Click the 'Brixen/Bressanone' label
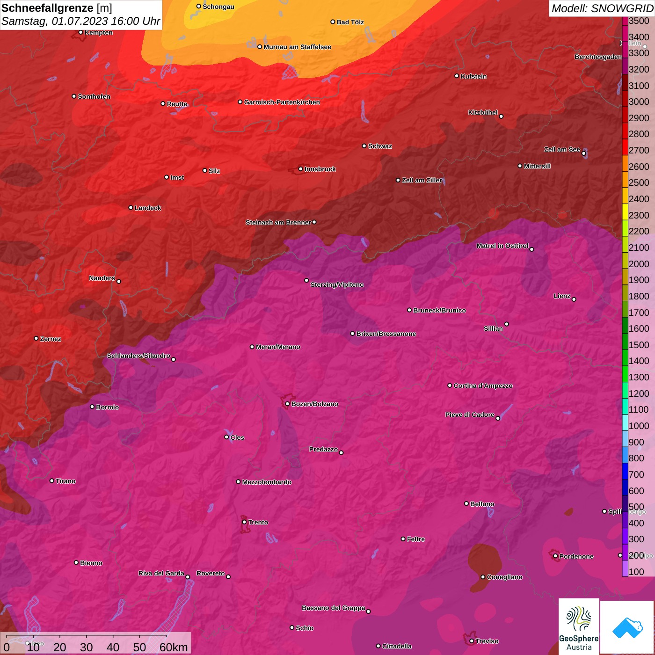This screenshot has width=655, height=655. click(386, 334)
